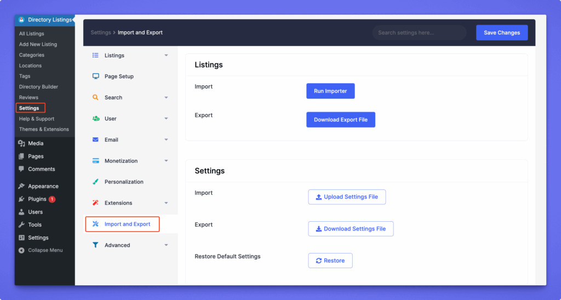Click the Monetization card icon
The image size is (561, 300).
95,161
